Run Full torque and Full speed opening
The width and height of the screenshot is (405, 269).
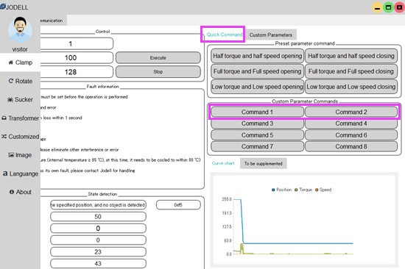click(x=257, y=71)
